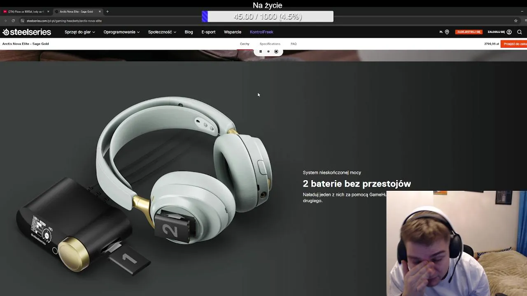This screenshot has width=527, height=296.
Task: Reload the current page
Action: click(x=13, y=21)
